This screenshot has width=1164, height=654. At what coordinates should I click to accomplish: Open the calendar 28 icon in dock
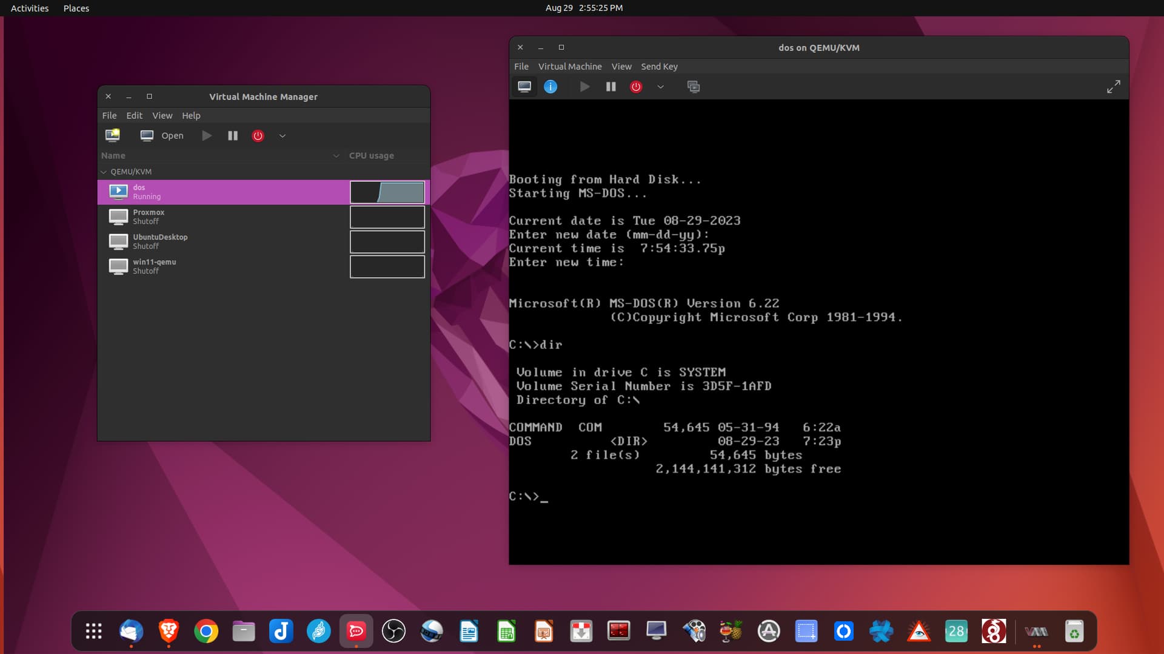[x=957, y=632]
